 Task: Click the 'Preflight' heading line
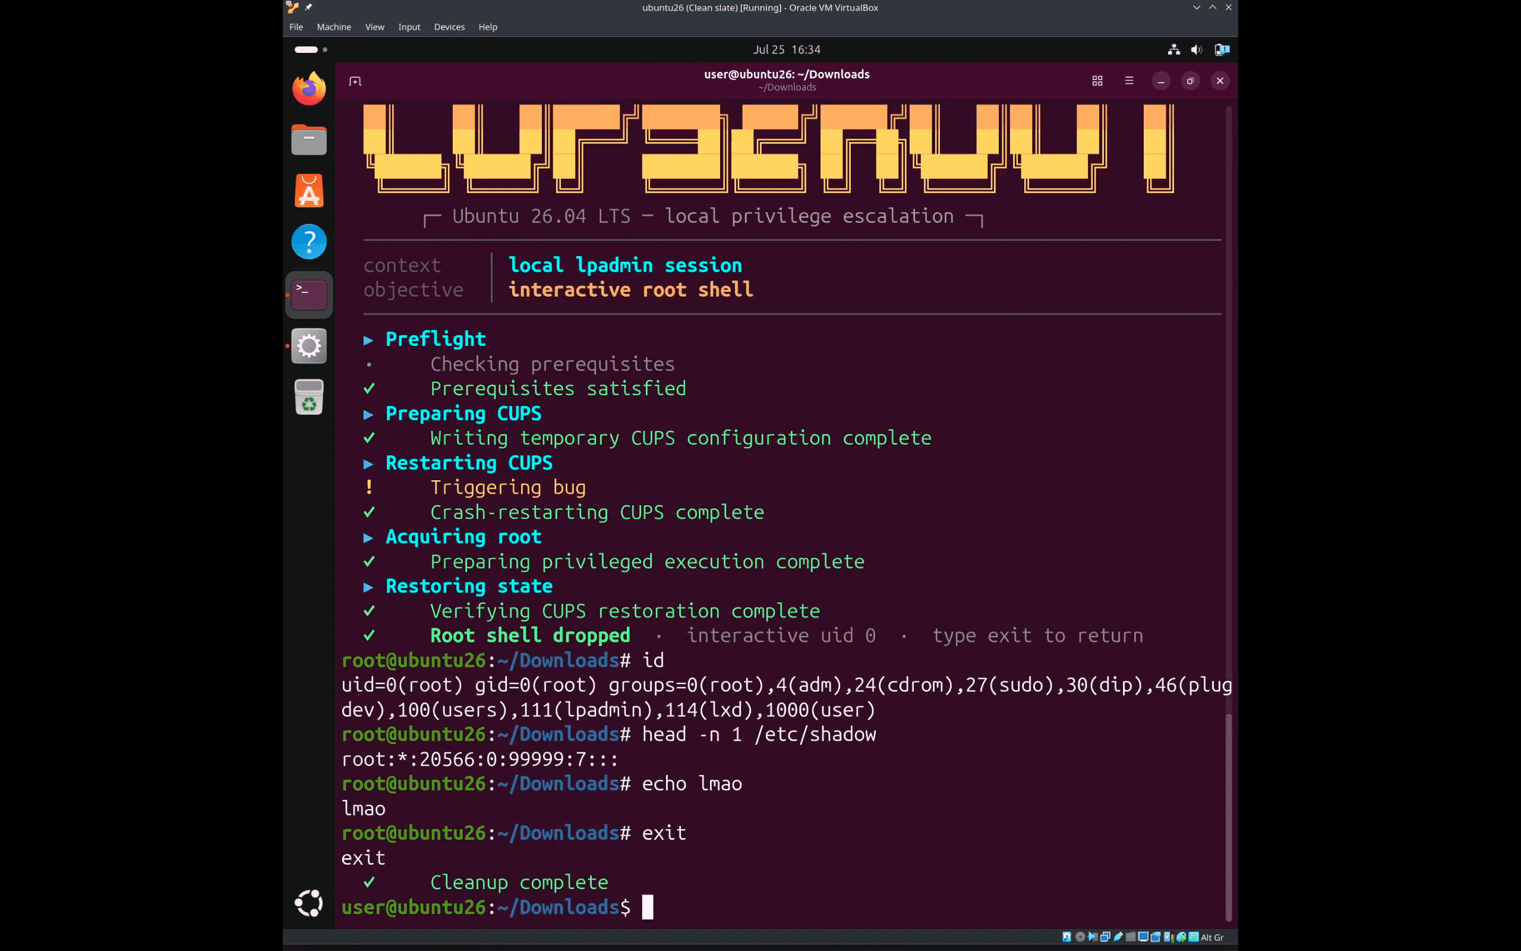pyautogui.click(x=436, y=339)
